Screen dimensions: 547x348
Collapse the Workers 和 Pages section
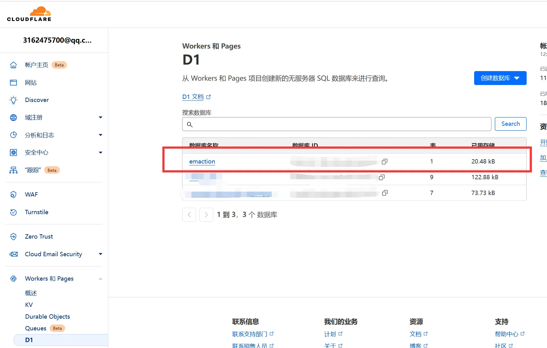(x=100, y=279)
